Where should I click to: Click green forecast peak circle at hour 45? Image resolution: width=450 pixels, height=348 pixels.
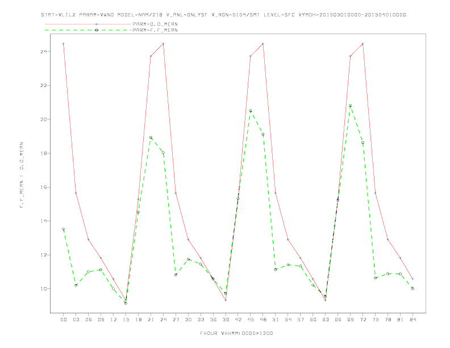[251, 111]
